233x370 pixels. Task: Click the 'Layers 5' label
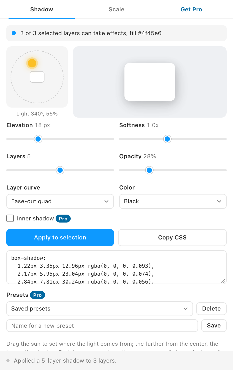tap(19, 156)
